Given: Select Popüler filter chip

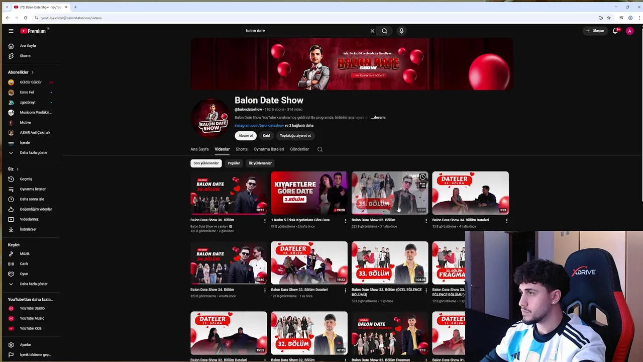Looking at the screenshot, I should click(x=234, y=163).
